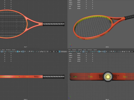
Task: Toggle X-ray joints in side view toolbar
Action: pyautogui.click(x=126, y=51)
